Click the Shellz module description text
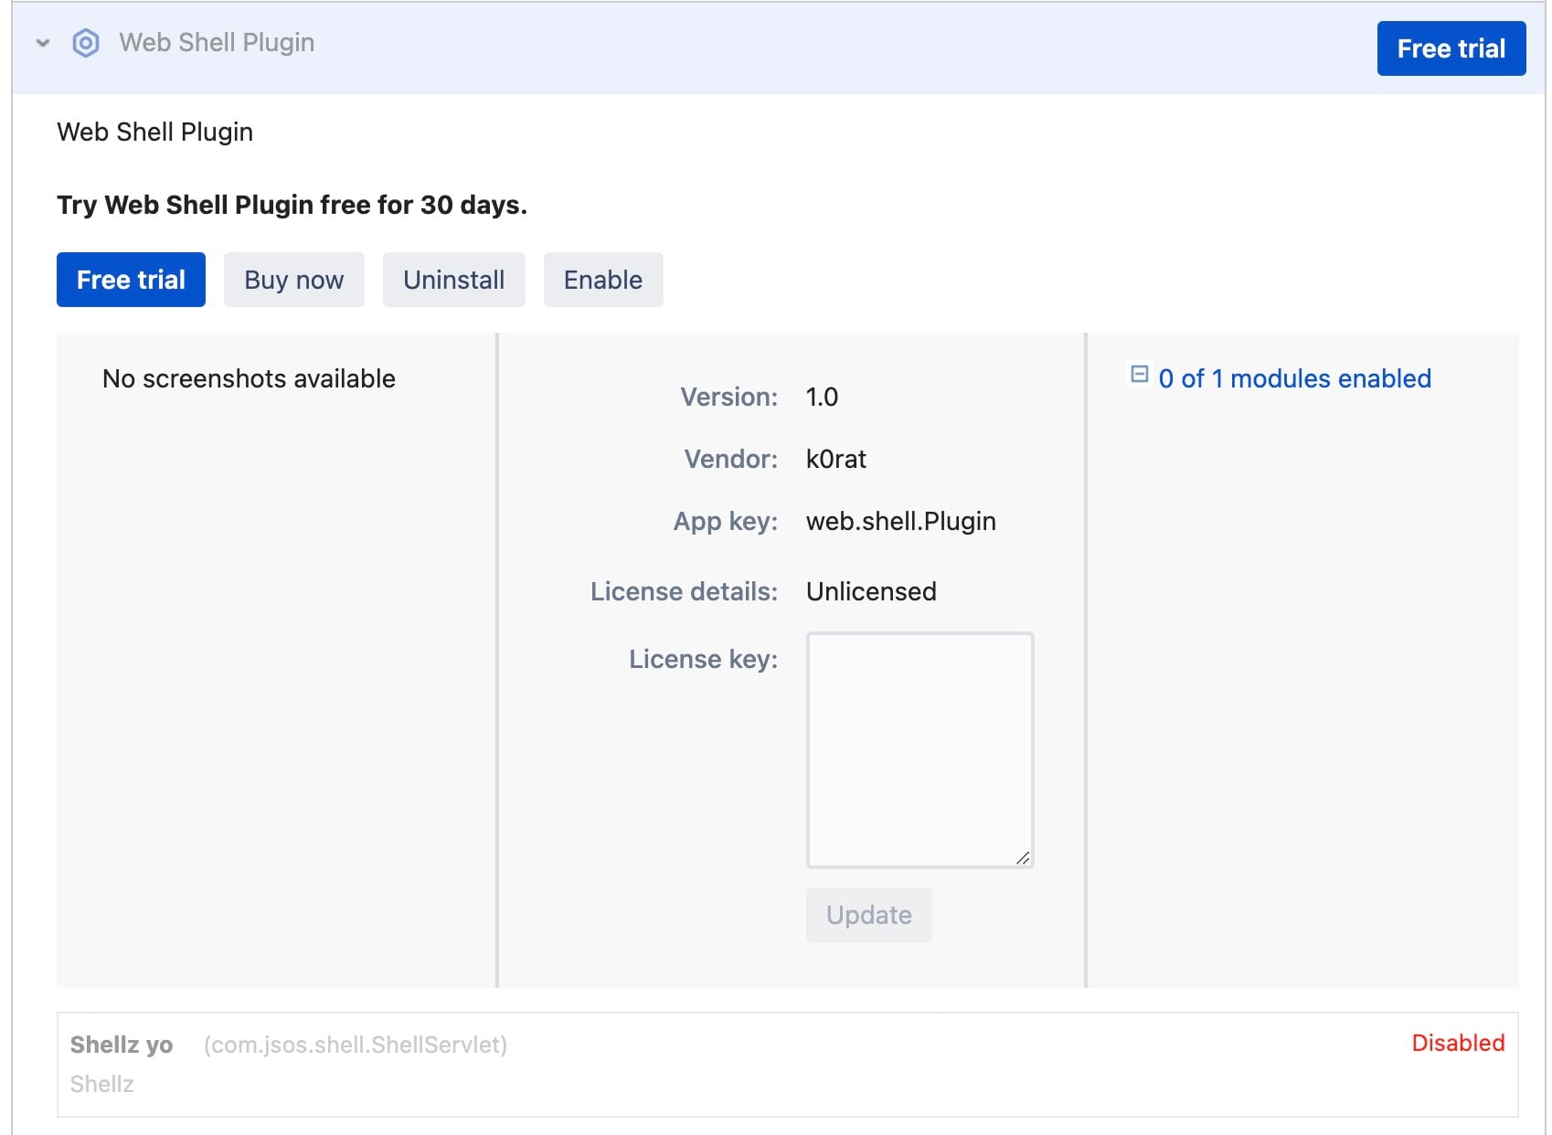Image resolution: width=1552 pixels, height=1135 pixels. click(102, 1084)
